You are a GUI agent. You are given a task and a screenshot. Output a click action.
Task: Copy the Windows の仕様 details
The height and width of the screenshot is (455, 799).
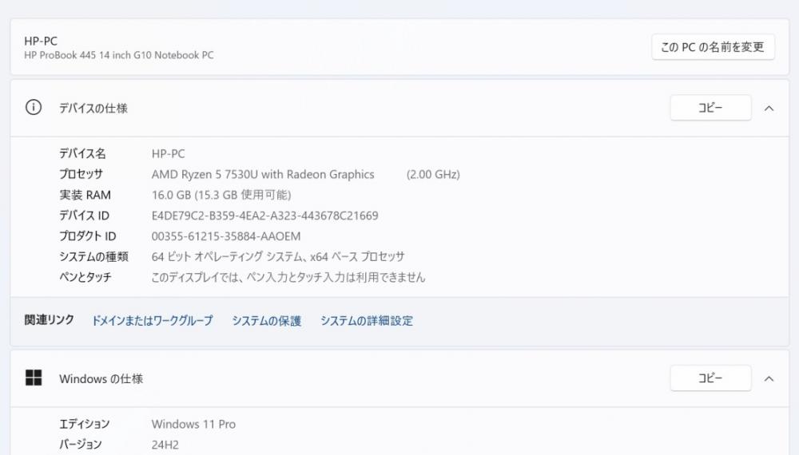coord(710,378)
